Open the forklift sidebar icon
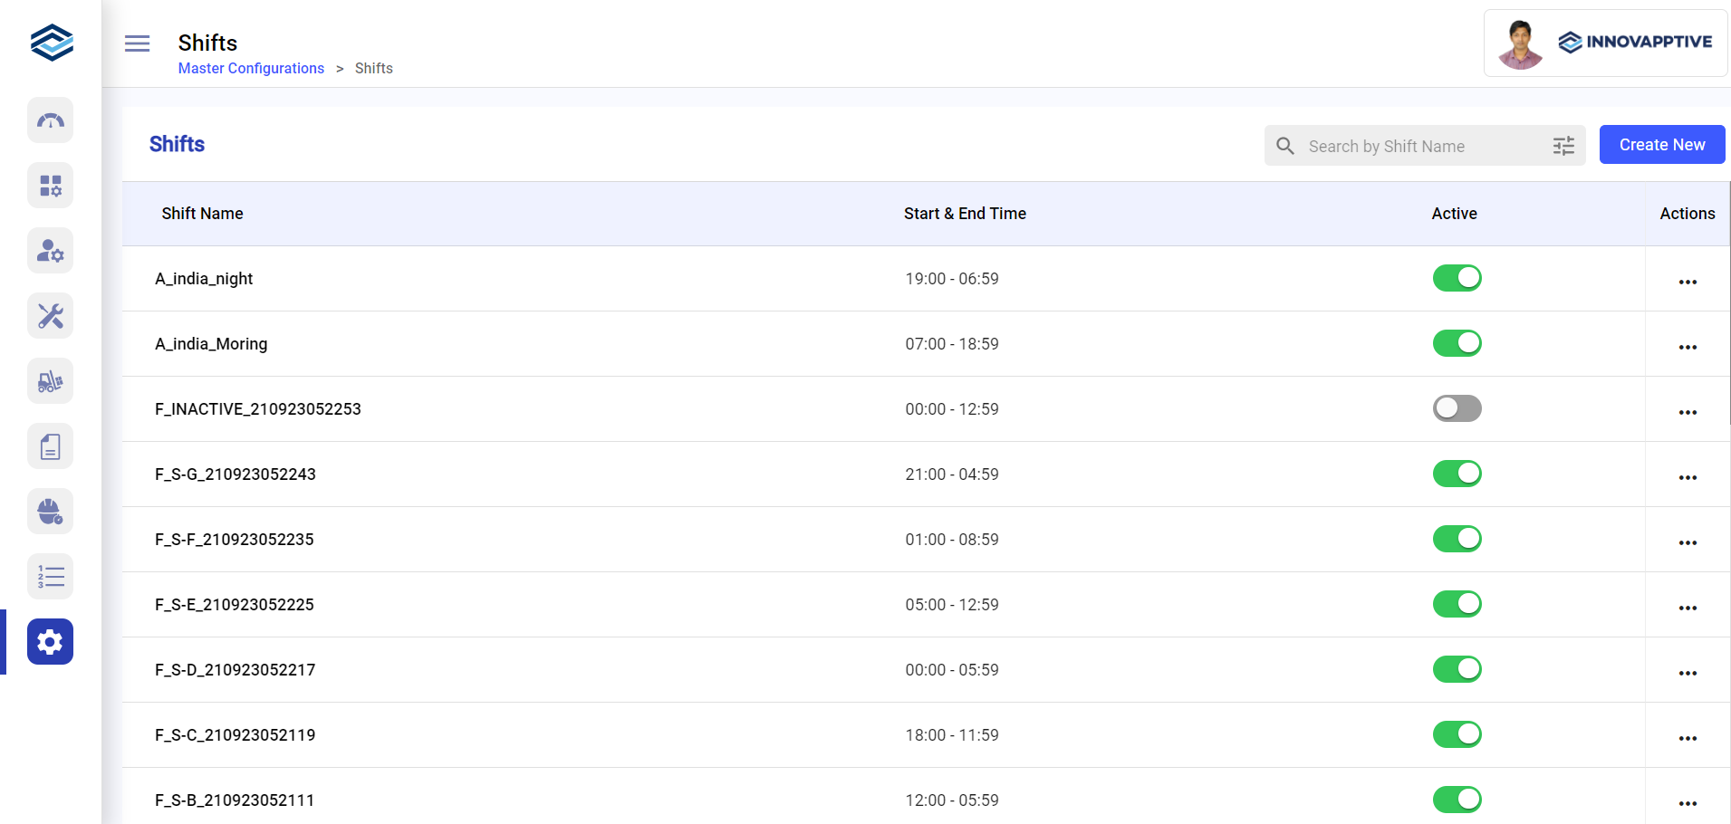The width and height of the screenshot is (1731, 824). click(50, 381)
